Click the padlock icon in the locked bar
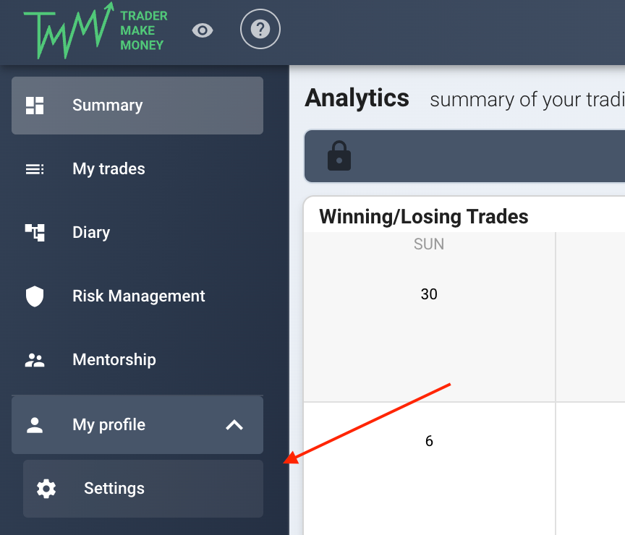Viewport: 625px width, 535px height. [339, 155]
